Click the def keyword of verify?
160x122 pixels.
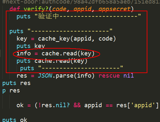(15, 9)
